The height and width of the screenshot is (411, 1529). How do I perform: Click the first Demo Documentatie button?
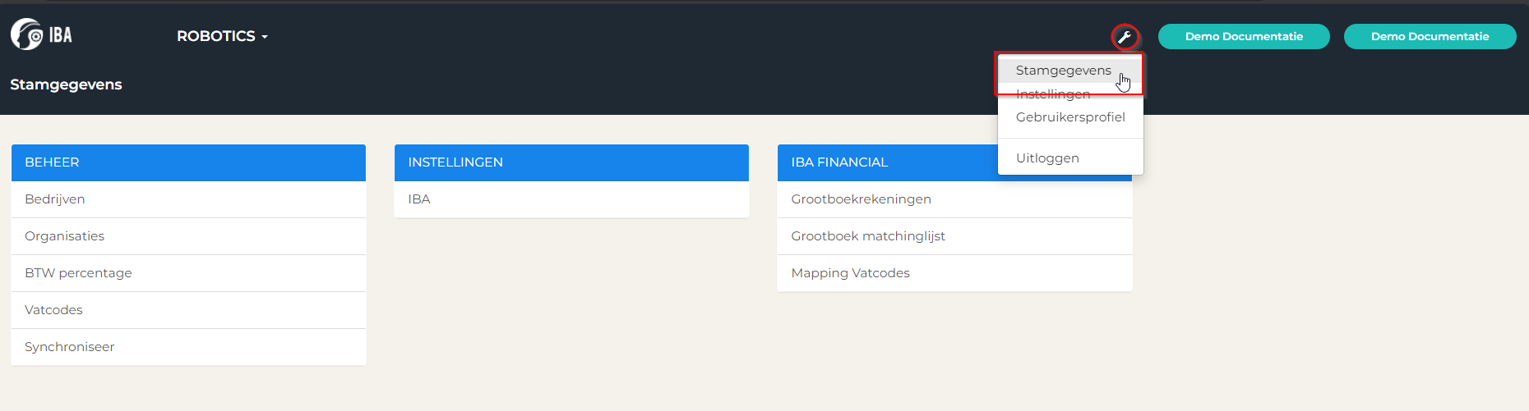click(1244, 36)
